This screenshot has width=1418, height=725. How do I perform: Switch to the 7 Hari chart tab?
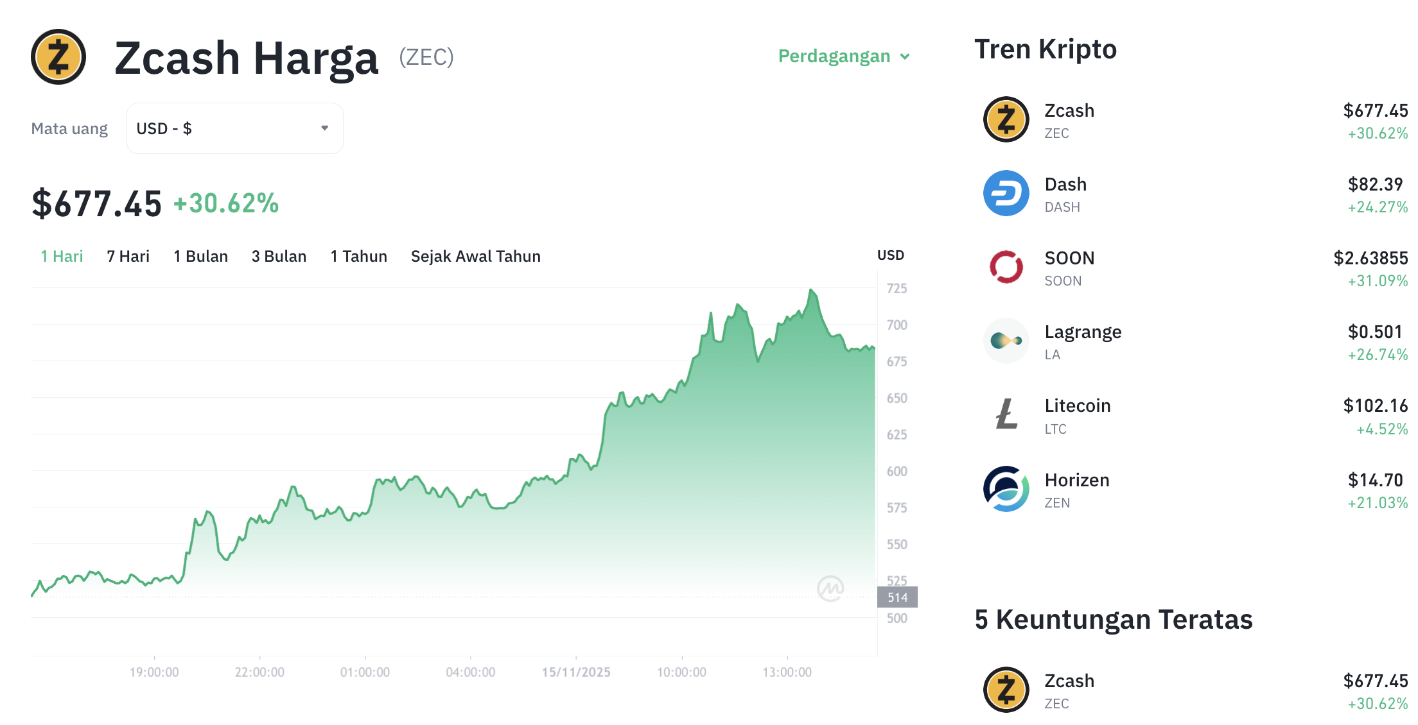point(128,256)
